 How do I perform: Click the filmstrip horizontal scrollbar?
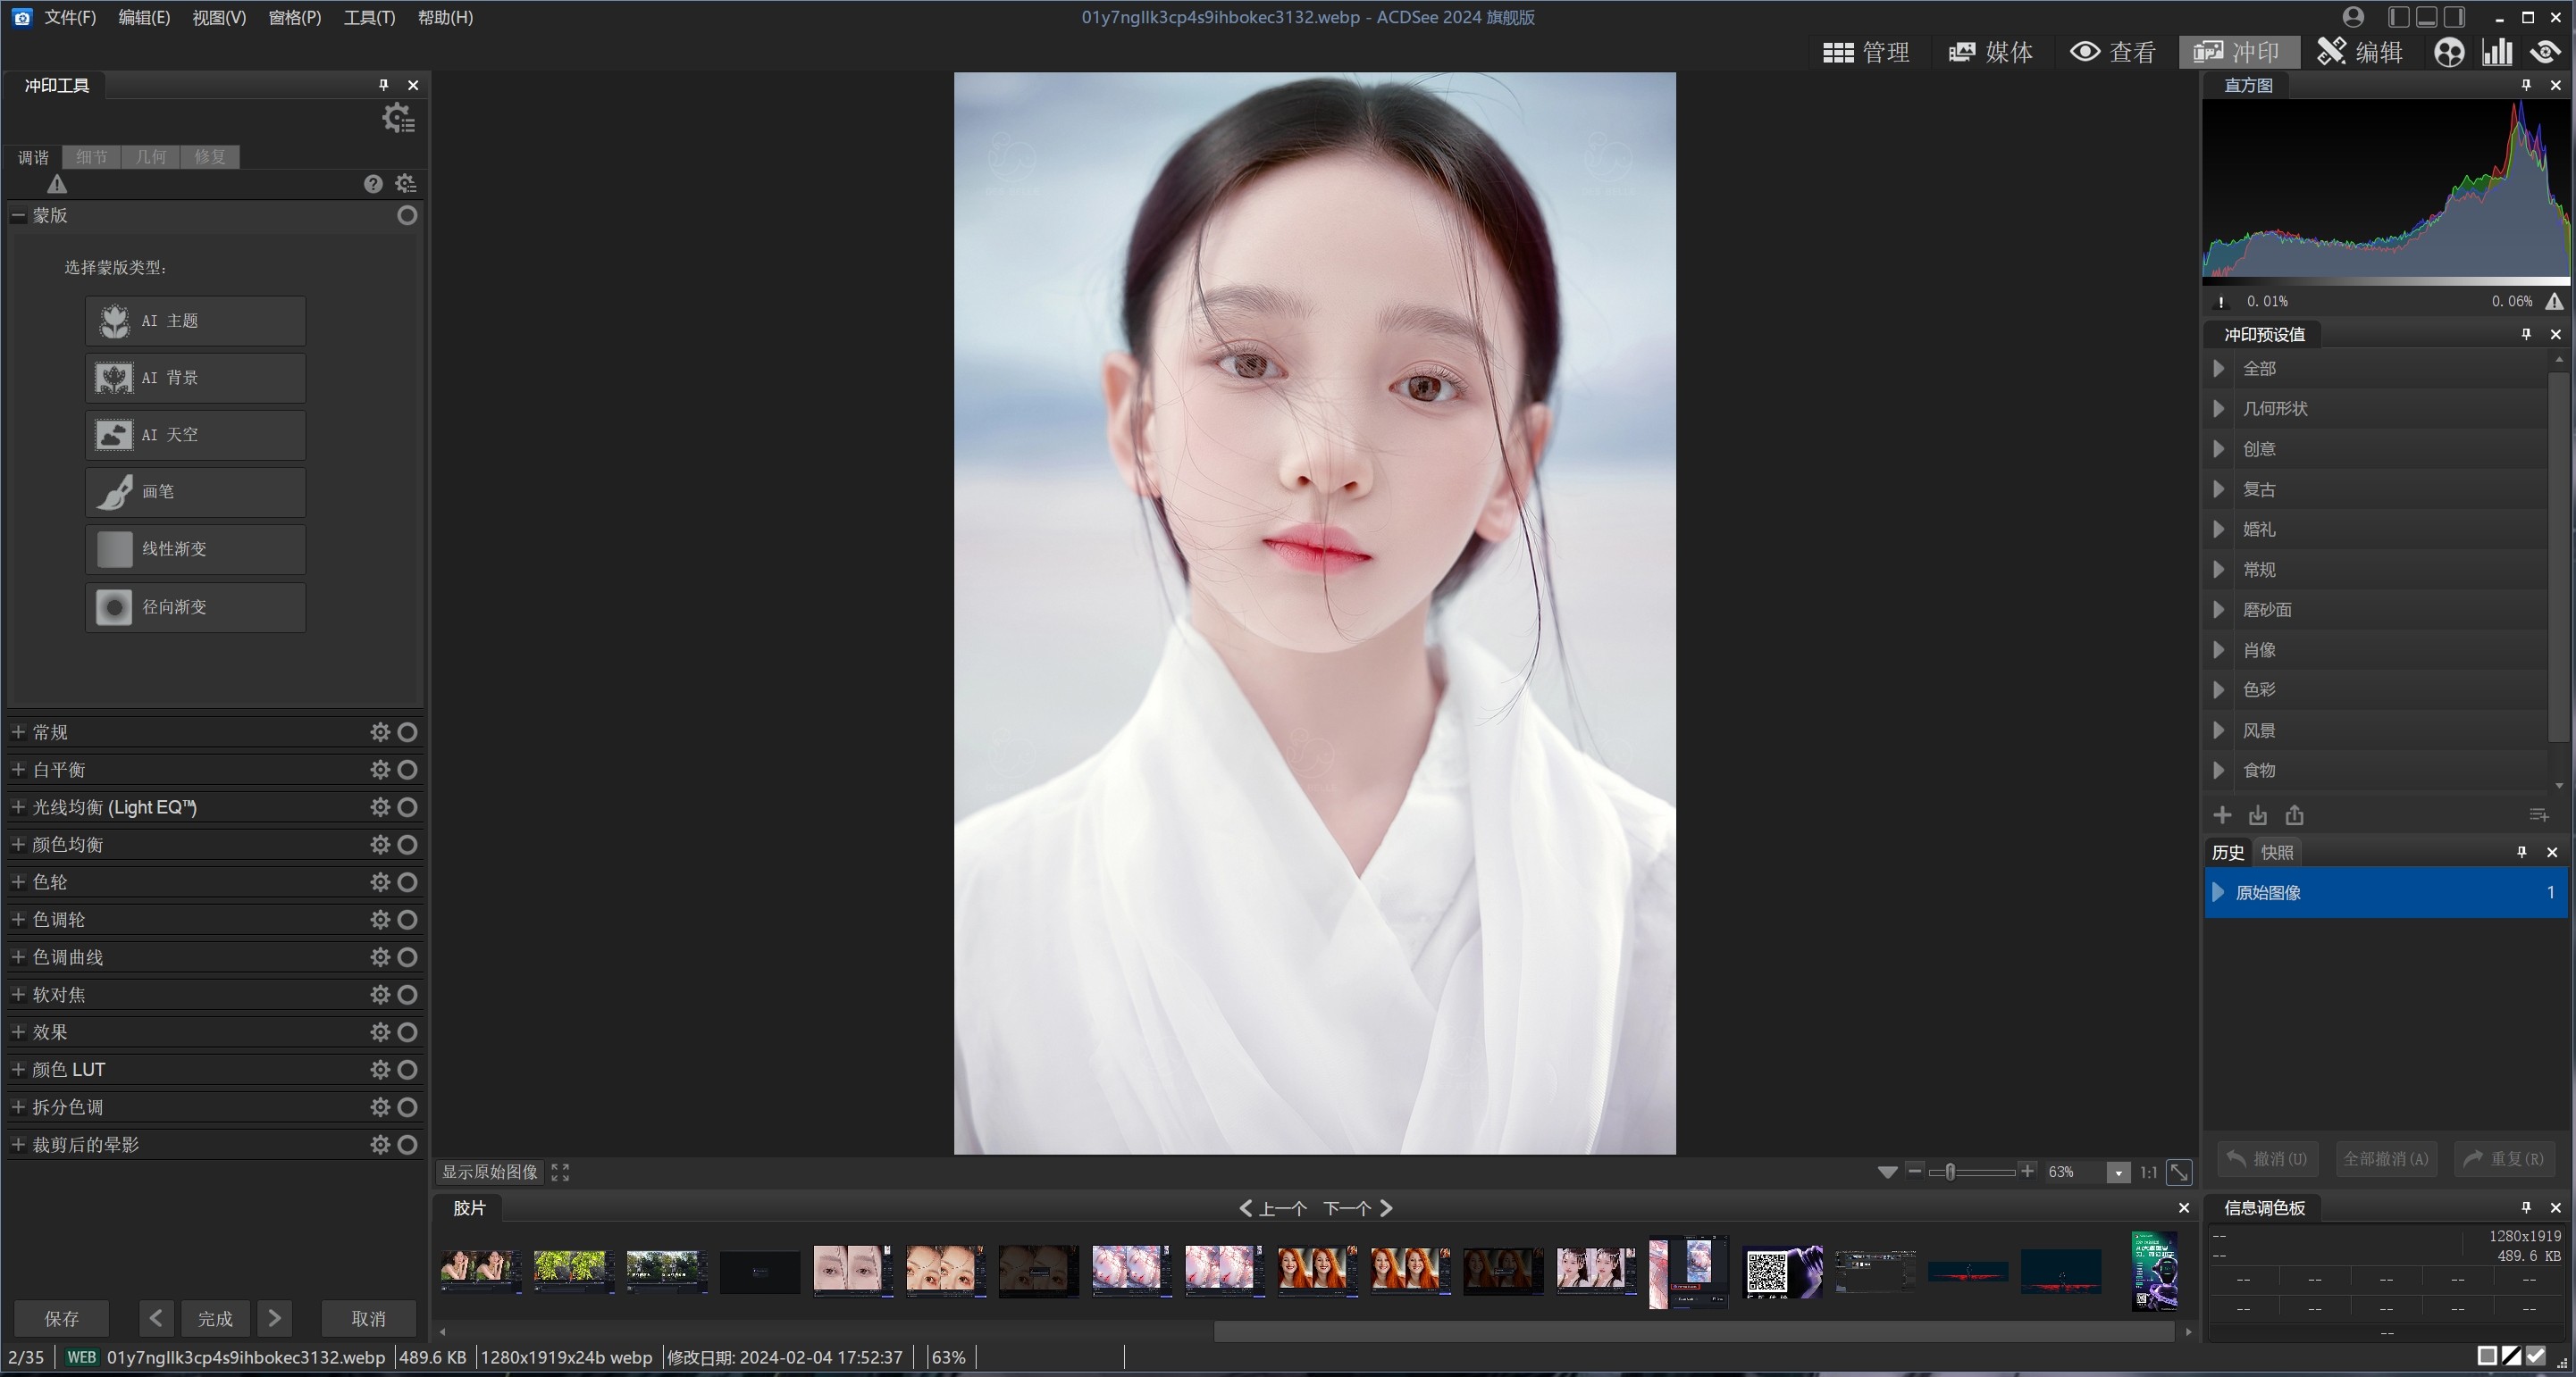point(1694,1331)
